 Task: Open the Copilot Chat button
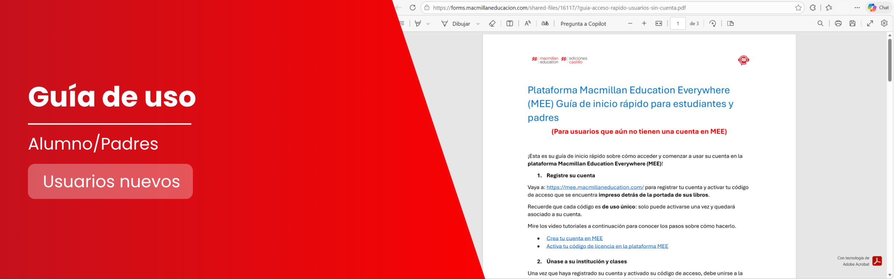(879, 8)
